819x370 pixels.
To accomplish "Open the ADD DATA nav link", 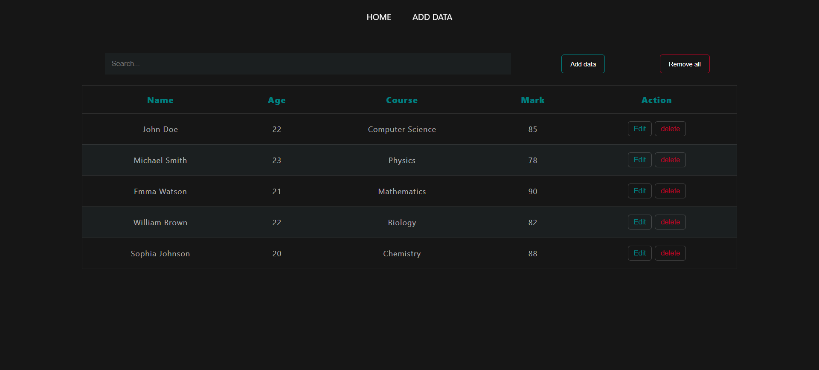I will (x=432, y=17).
